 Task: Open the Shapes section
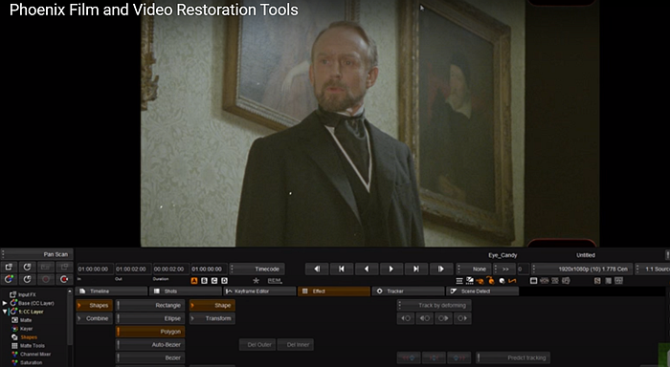(x=95, y=305)
